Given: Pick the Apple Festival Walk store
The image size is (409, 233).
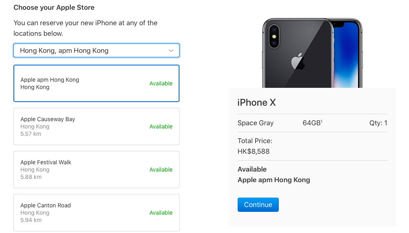Looking at the screenshot, I should click(x=96, y=170).
